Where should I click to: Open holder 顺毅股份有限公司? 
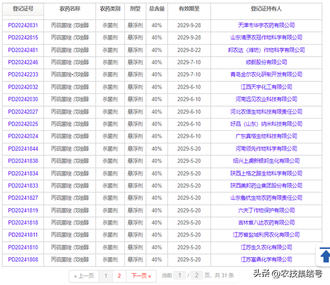pyautogui.click(x=266, y=62)
